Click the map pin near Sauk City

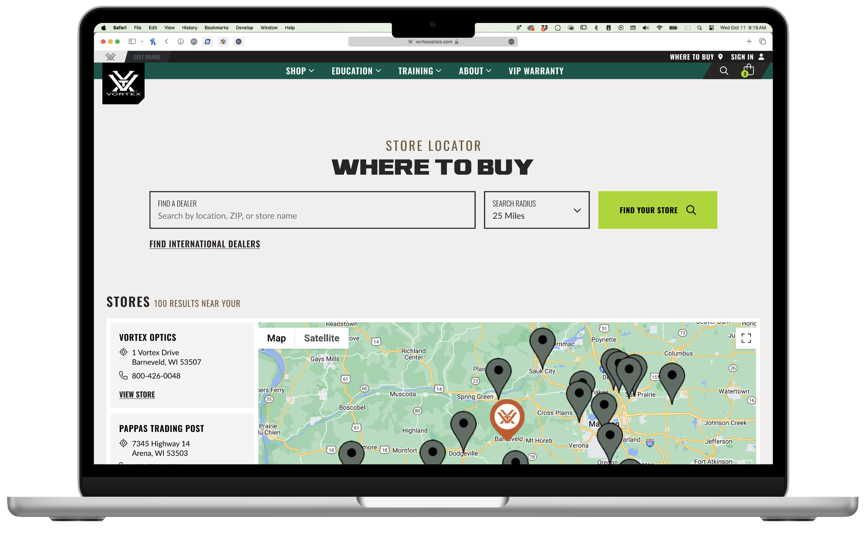pyautogui.click(x=543, y=343)
